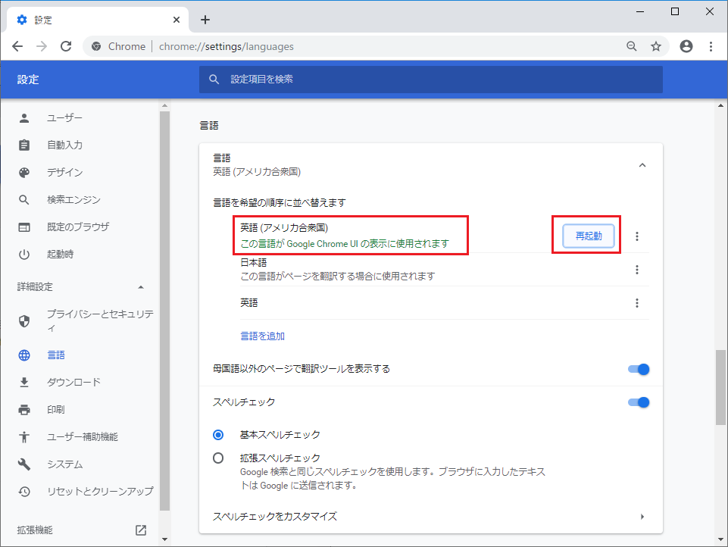The height and width of the screenshot is (547, 728).
Task: Click the palette design icon
Action: [x=24, y=173]
